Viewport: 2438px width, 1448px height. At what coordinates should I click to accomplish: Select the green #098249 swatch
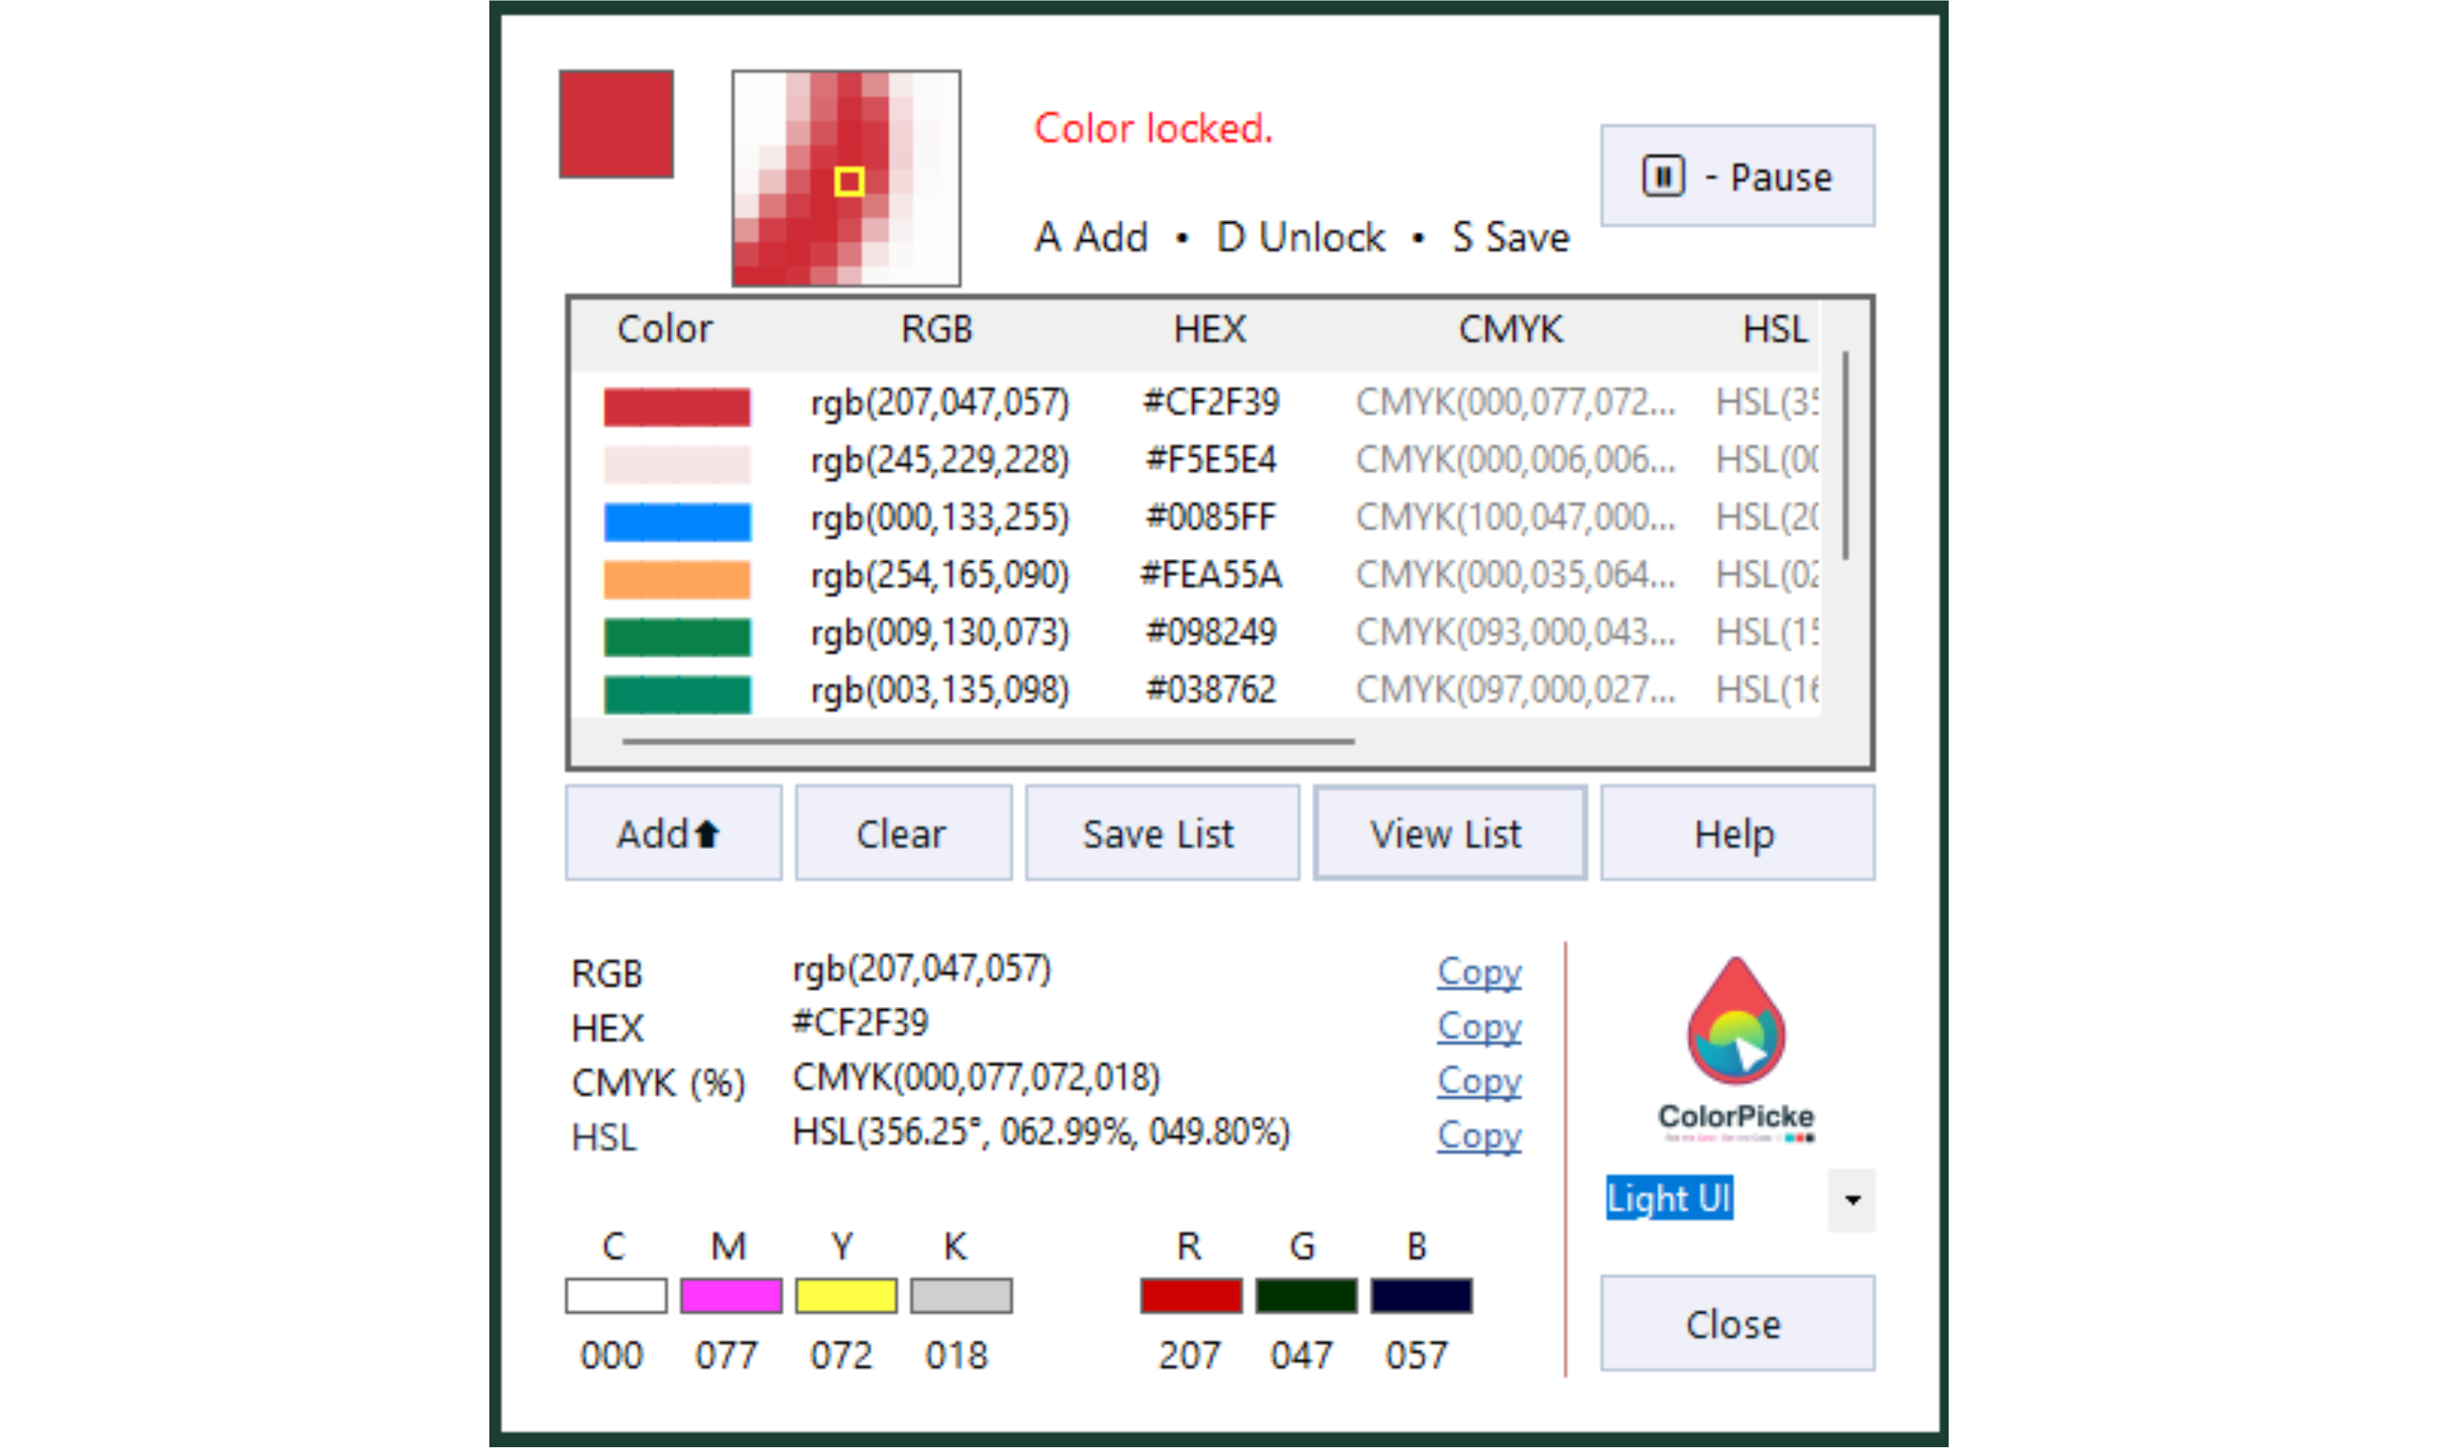(677, 636)
